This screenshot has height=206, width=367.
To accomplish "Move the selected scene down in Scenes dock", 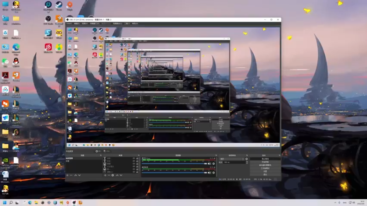I will point(79,175).
